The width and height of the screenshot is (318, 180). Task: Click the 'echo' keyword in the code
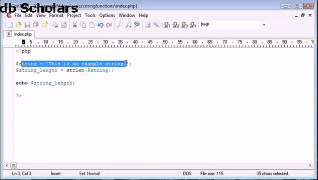click(21, 83)
